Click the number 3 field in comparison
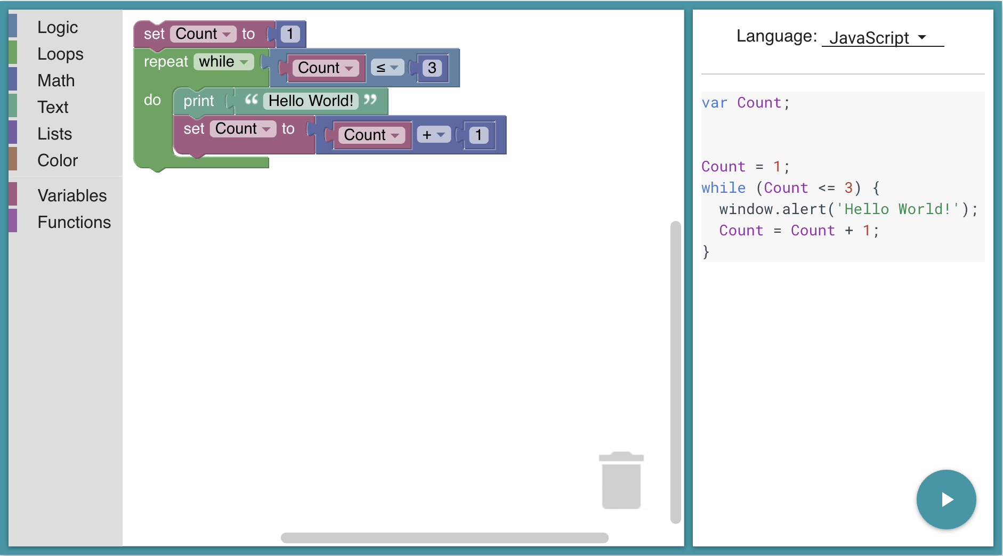1003x556 pixels. (x=432, y=68)
